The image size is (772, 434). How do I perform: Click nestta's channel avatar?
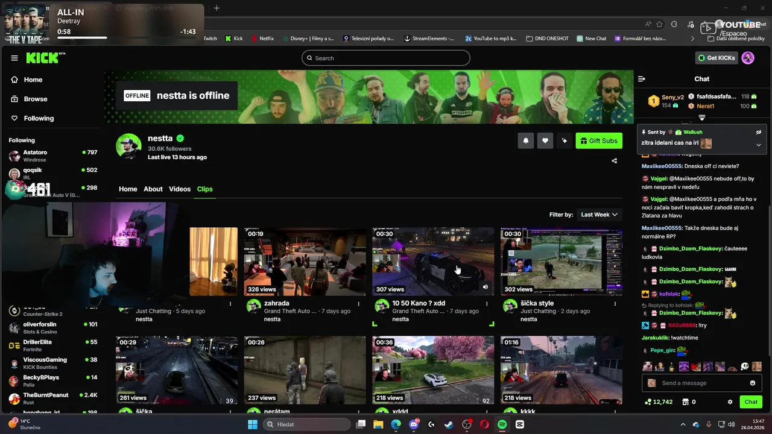[x=128, y=146]
